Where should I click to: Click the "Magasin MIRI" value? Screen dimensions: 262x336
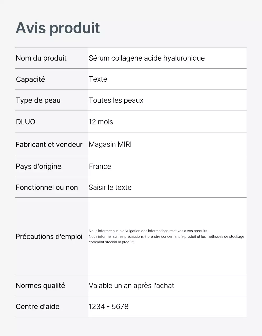click(110, 144)
